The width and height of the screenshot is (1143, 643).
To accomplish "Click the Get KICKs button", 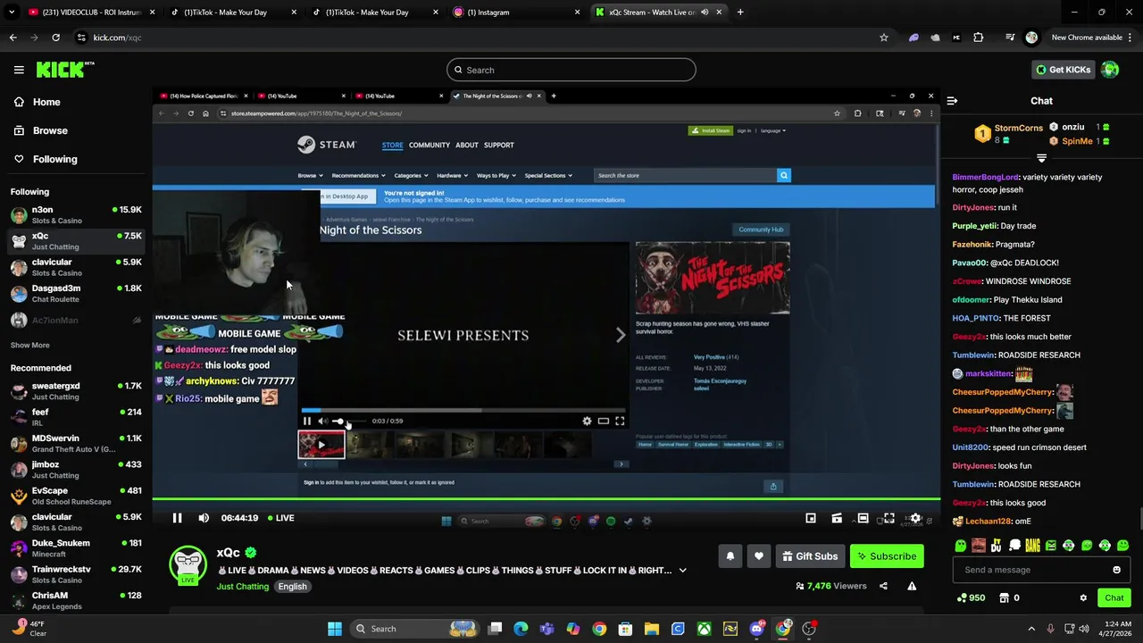I will pos(1063,70).
